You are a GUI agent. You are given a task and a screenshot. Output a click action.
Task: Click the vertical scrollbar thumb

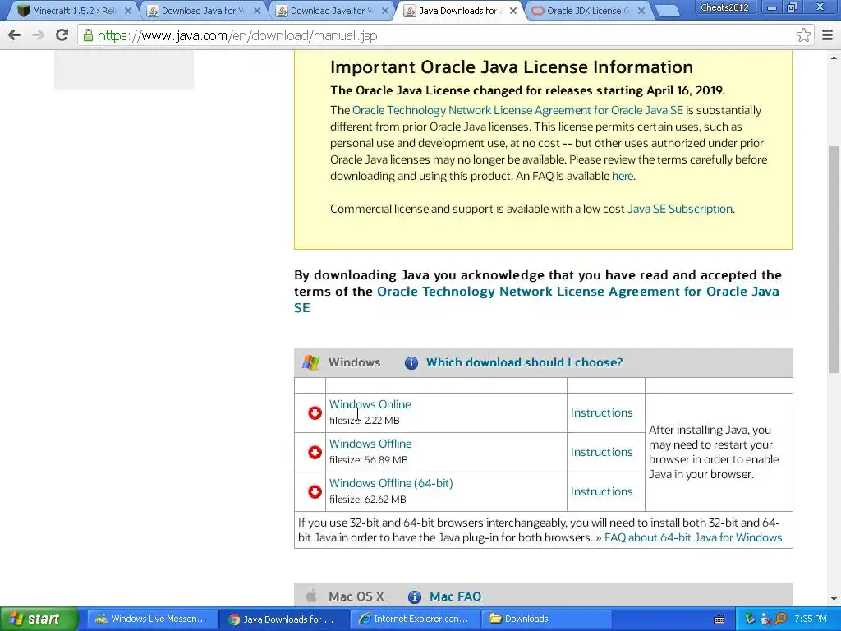click(834, 259)
